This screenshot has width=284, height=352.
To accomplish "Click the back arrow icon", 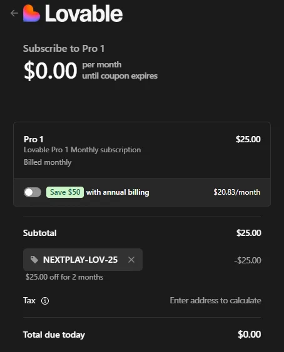I will click(14, 13).
